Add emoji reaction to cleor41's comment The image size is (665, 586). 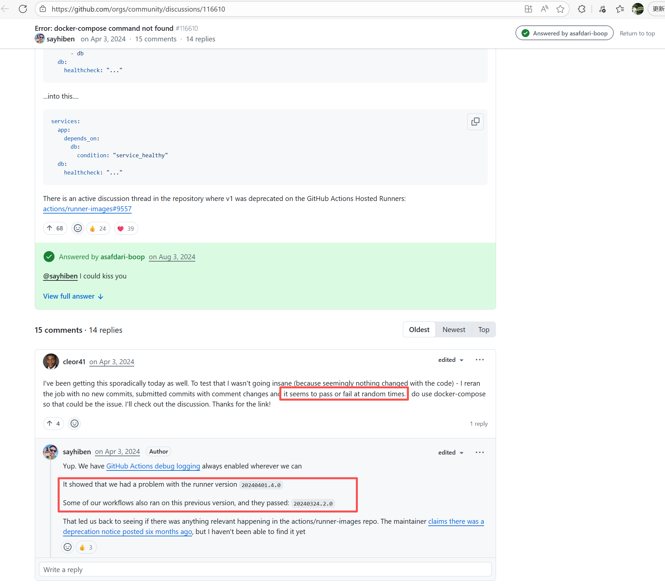[75, 423]
